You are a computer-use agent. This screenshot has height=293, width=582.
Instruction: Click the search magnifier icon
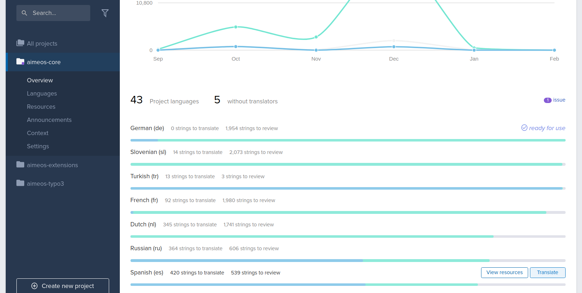point(24,13)
